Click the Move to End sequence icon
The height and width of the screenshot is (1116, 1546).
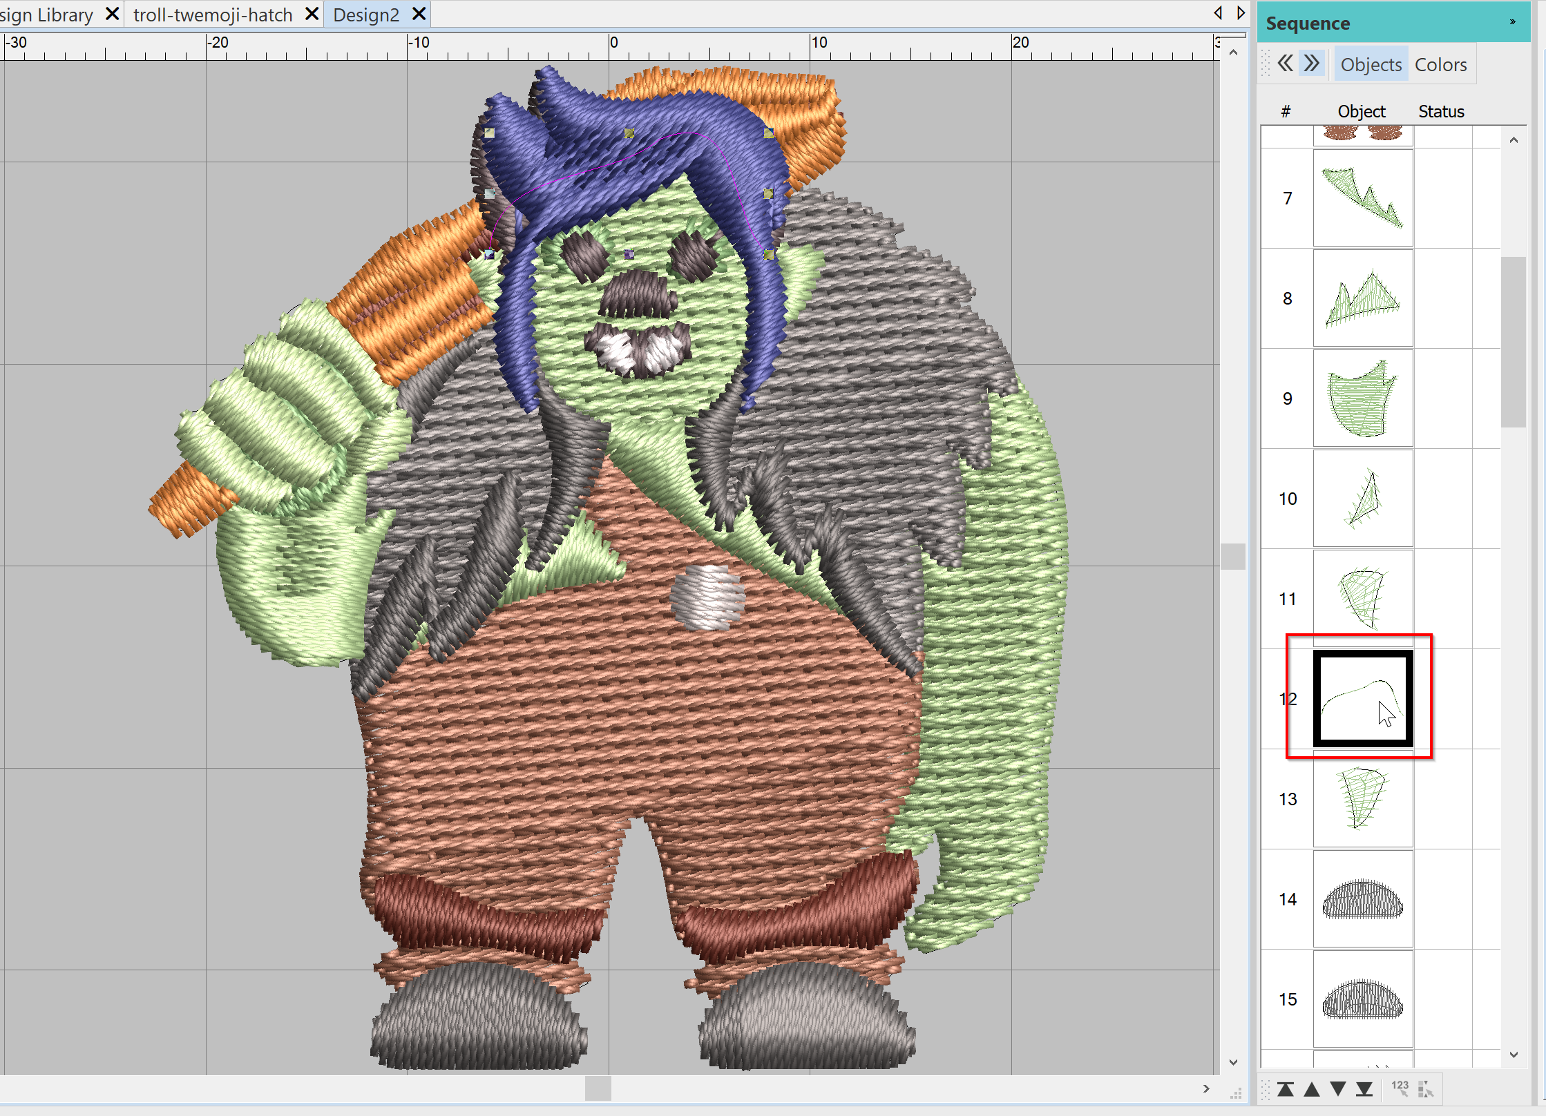tap(1364, 1089)
